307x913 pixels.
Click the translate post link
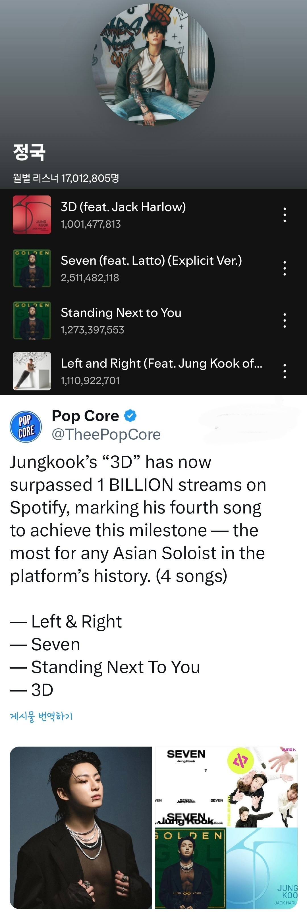(x=41, y=716)
